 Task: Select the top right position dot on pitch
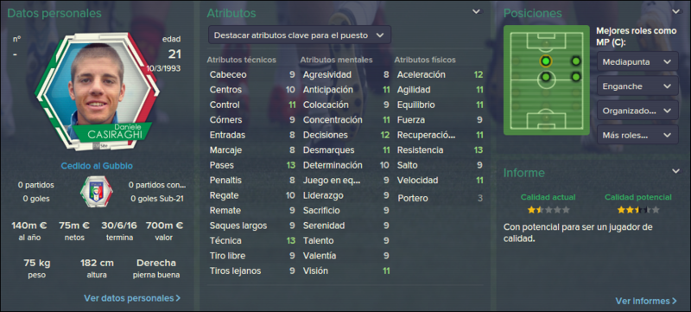575,60
